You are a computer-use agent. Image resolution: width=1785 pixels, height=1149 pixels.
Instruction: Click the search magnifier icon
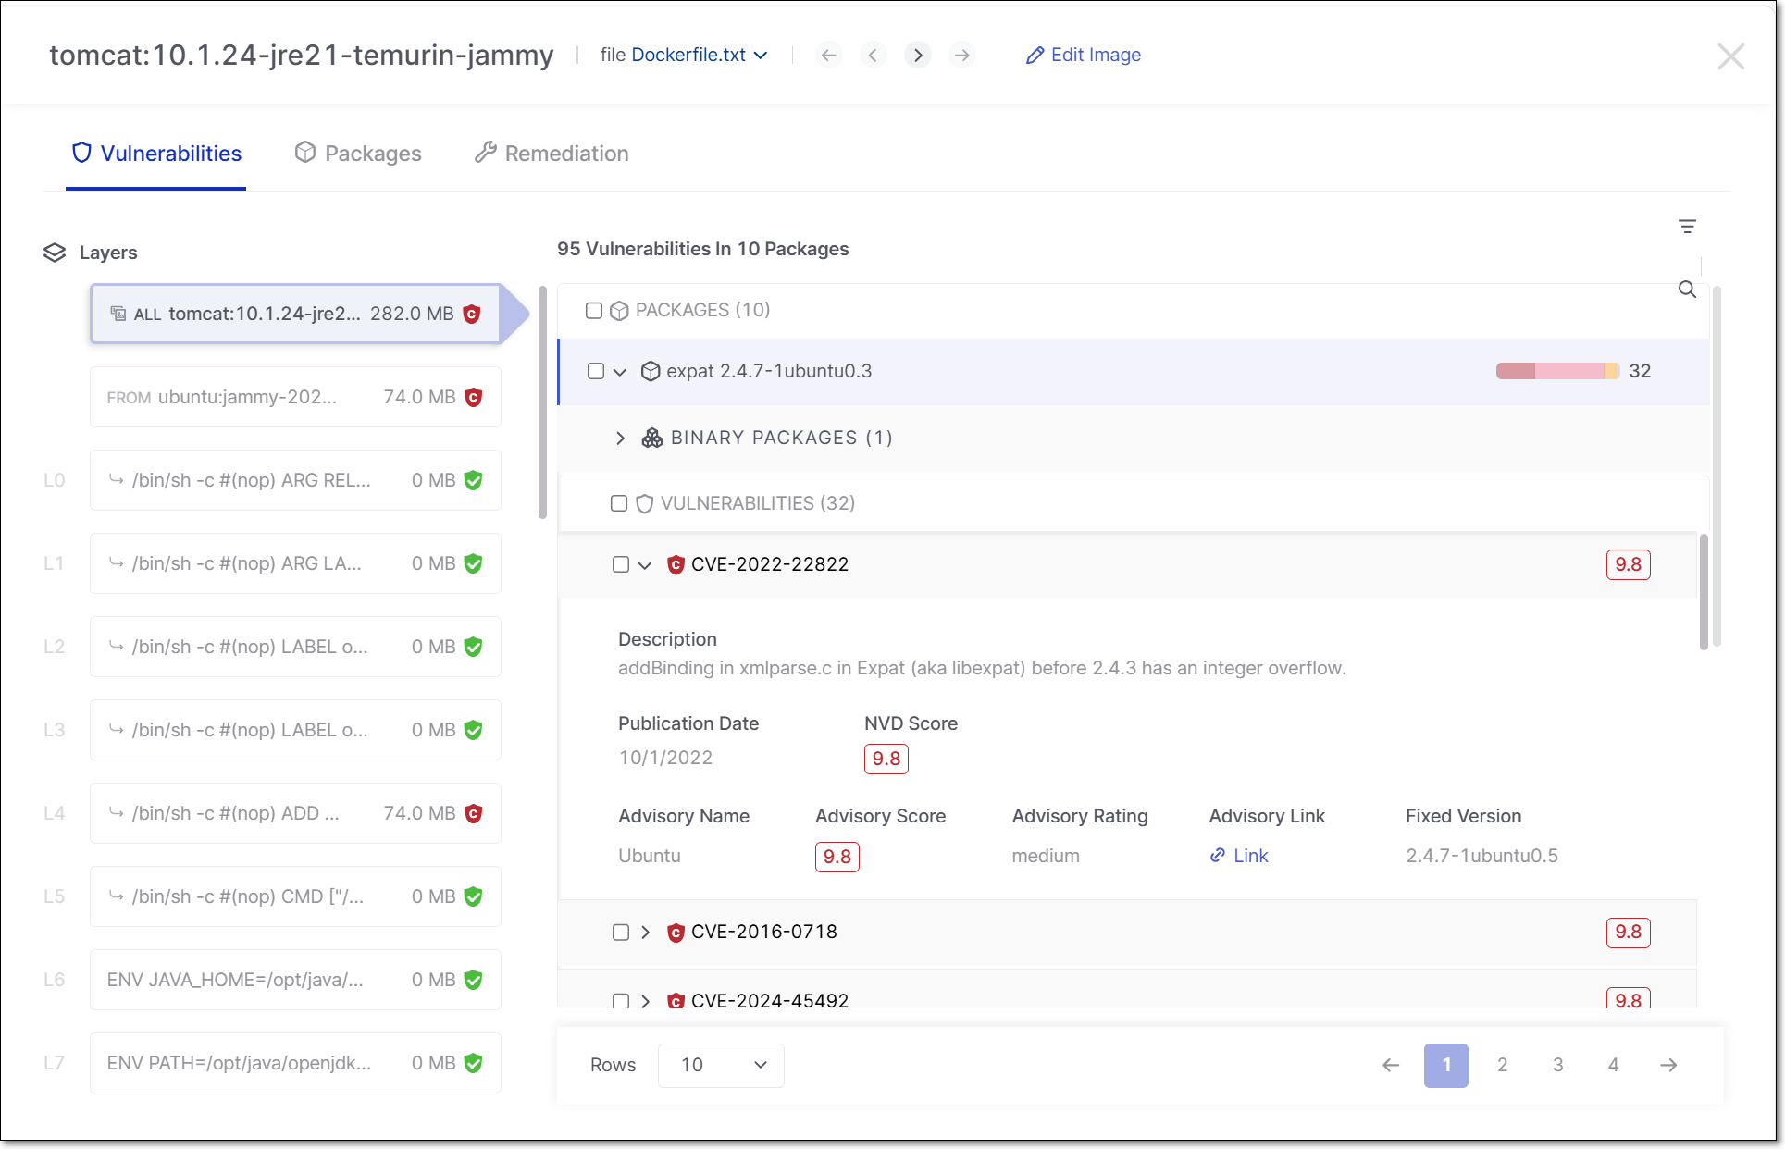point(1687,290)
